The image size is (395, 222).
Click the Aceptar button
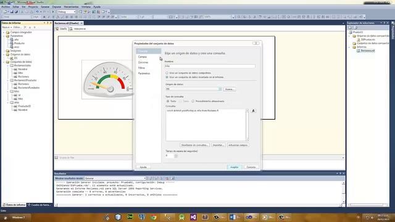click(x=235, y=167)
